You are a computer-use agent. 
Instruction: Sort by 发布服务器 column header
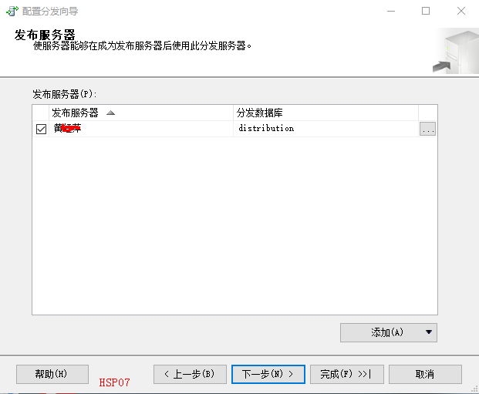141,113
